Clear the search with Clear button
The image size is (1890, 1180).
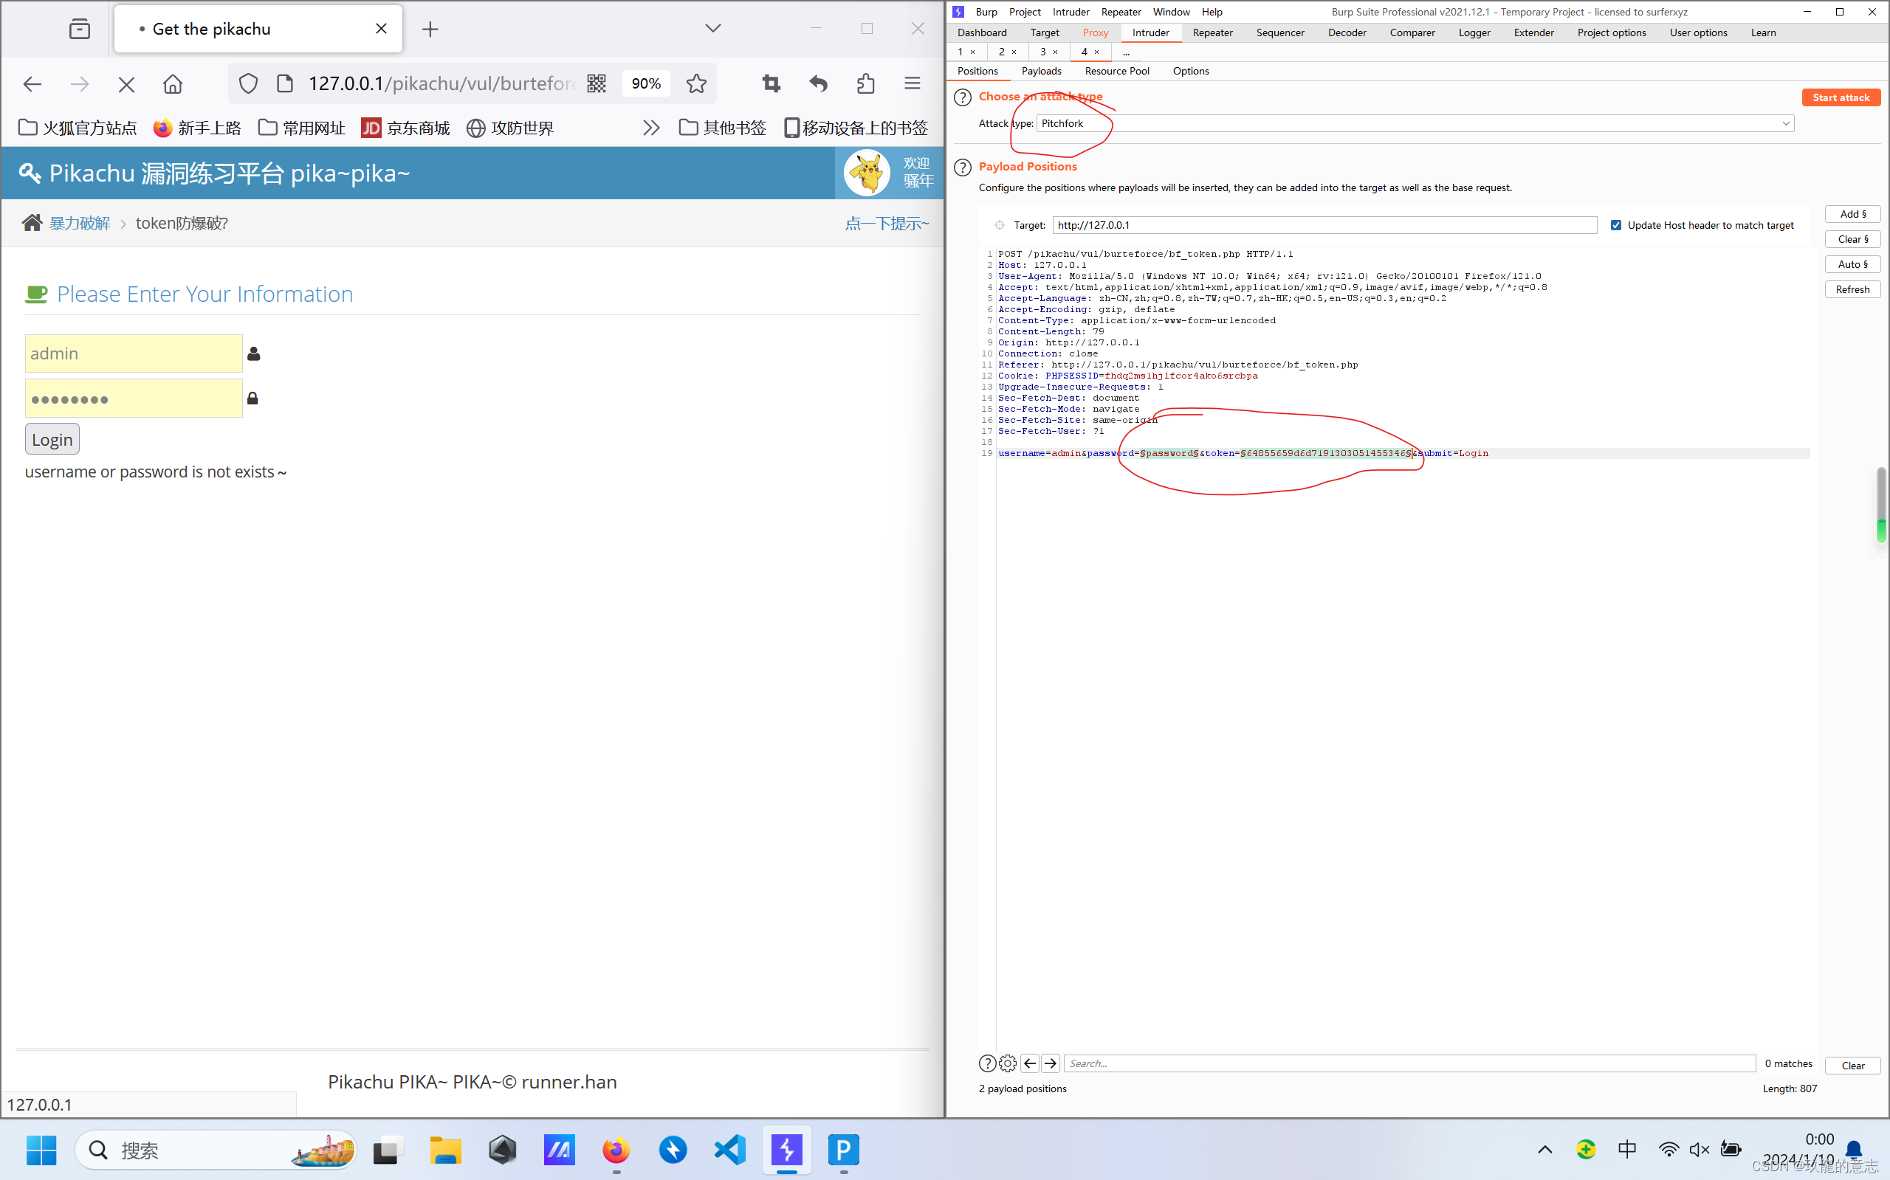(x=1852, y=1066)
